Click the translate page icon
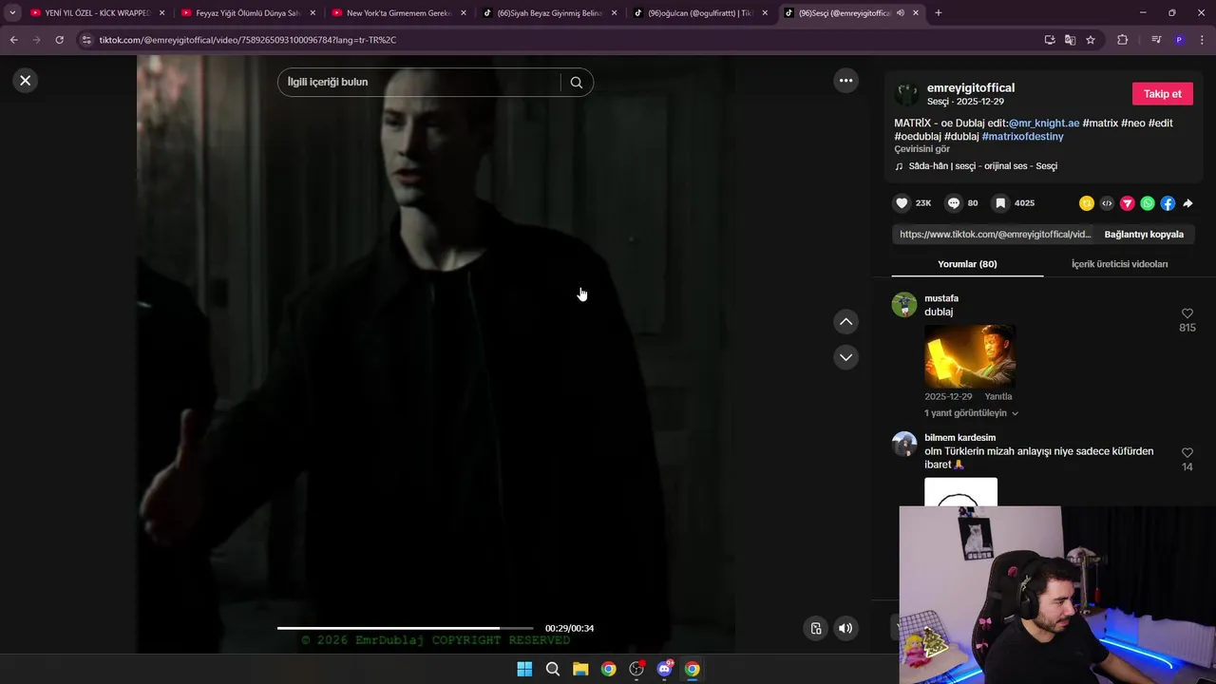Image resolution: width=1216 pixels, height=684 pixels. click(x=1070, y=40)
